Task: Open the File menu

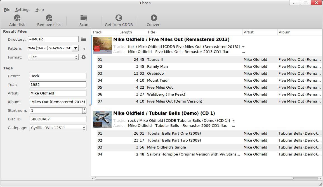Action: (7, 9)
